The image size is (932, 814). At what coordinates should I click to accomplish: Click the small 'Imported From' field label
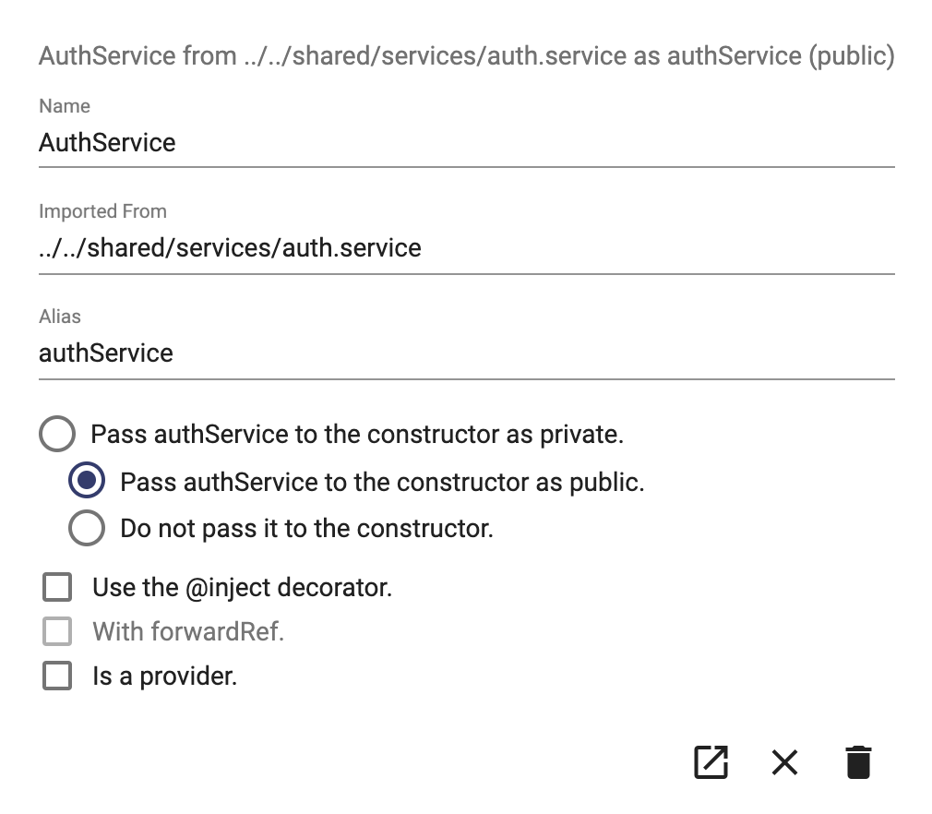[102, 211]
